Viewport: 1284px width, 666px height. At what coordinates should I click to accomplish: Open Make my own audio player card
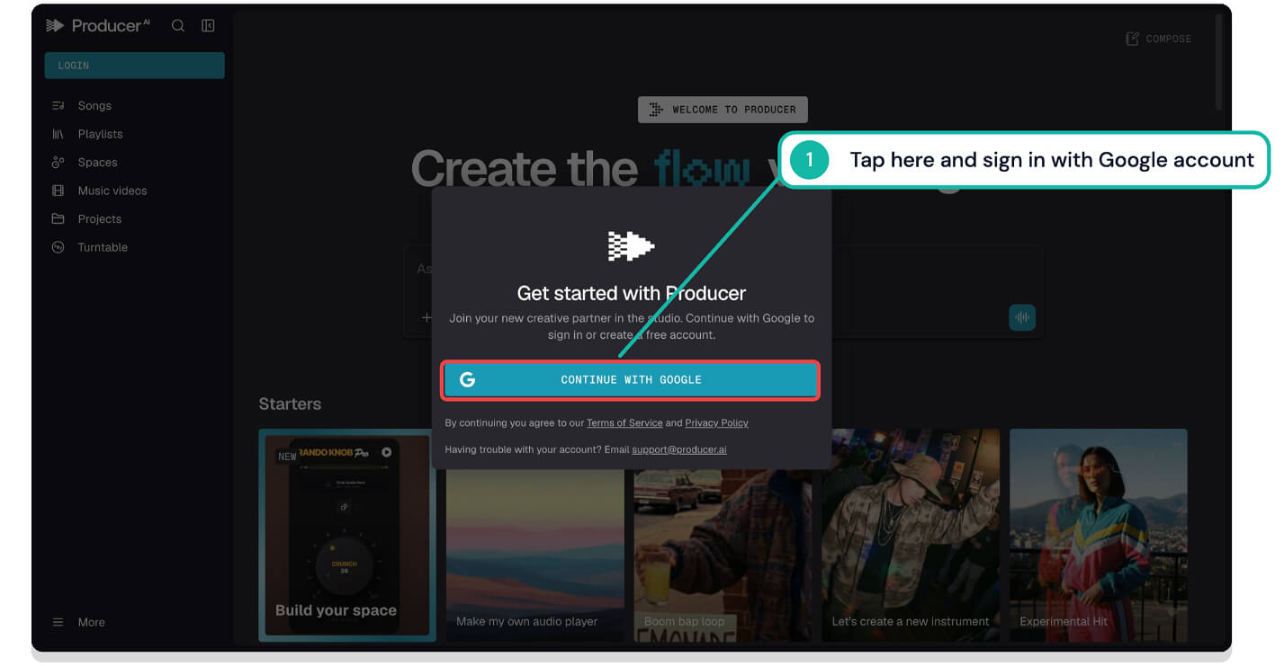tap(535, 535)
